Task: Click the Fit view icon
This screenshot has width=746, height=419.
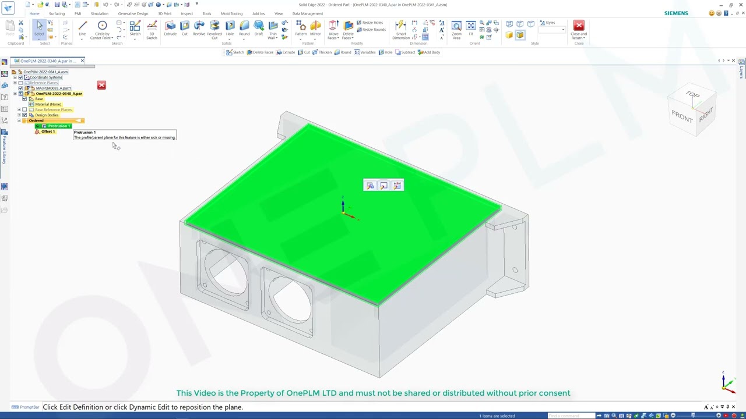Action: (x=471, y=29)
